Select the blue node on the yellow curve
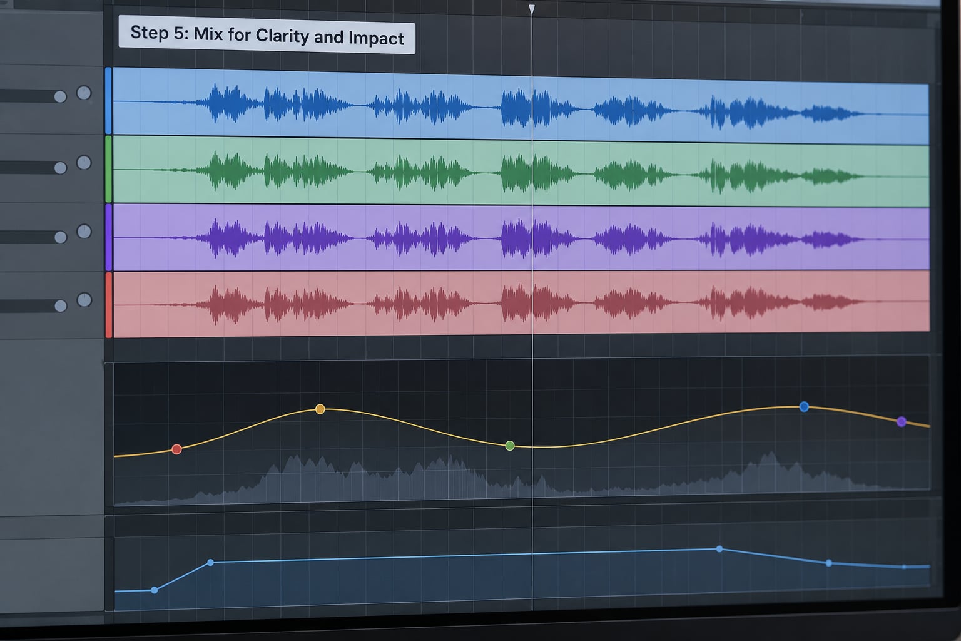Viewport: 961px width, 641px height. click(804, 407)
